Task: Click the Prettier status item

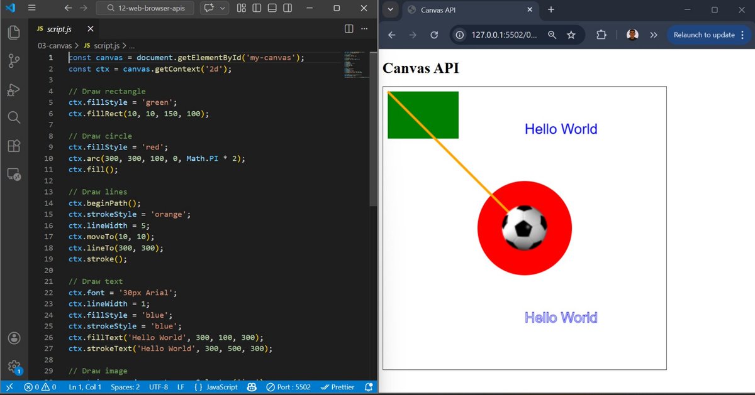Action: pyautogui.click(x=338, y=387)
